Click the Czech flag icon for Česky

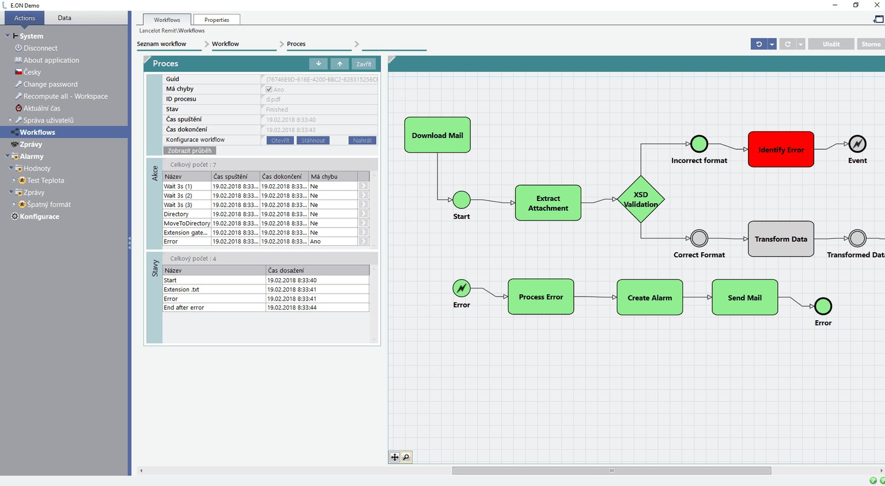click(x=18, y=72)
